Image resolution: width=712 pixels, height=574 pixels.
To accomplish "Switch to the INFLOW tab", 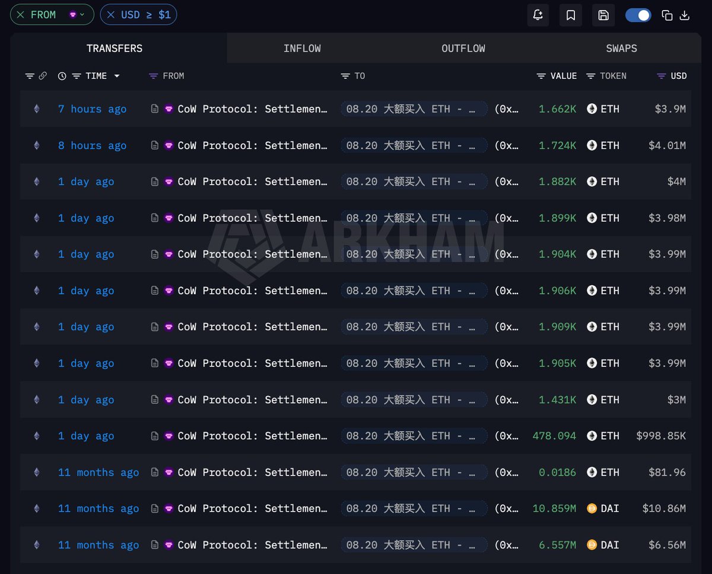I will [x=302, y=49].
